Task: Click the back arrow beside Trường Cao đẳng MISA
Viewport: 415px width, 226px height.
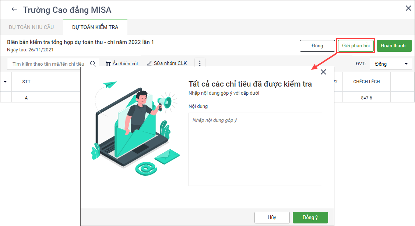Action: [14, 10]
